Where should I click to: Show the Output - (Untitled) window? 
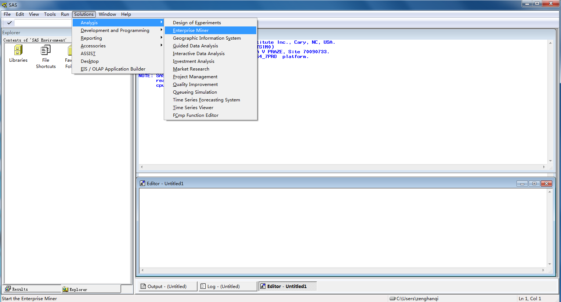167,286
